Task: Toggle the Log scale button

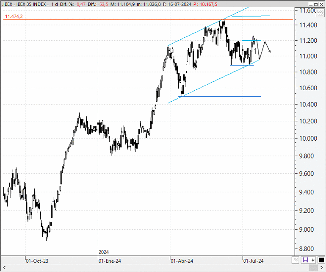Action: [320, 13]
